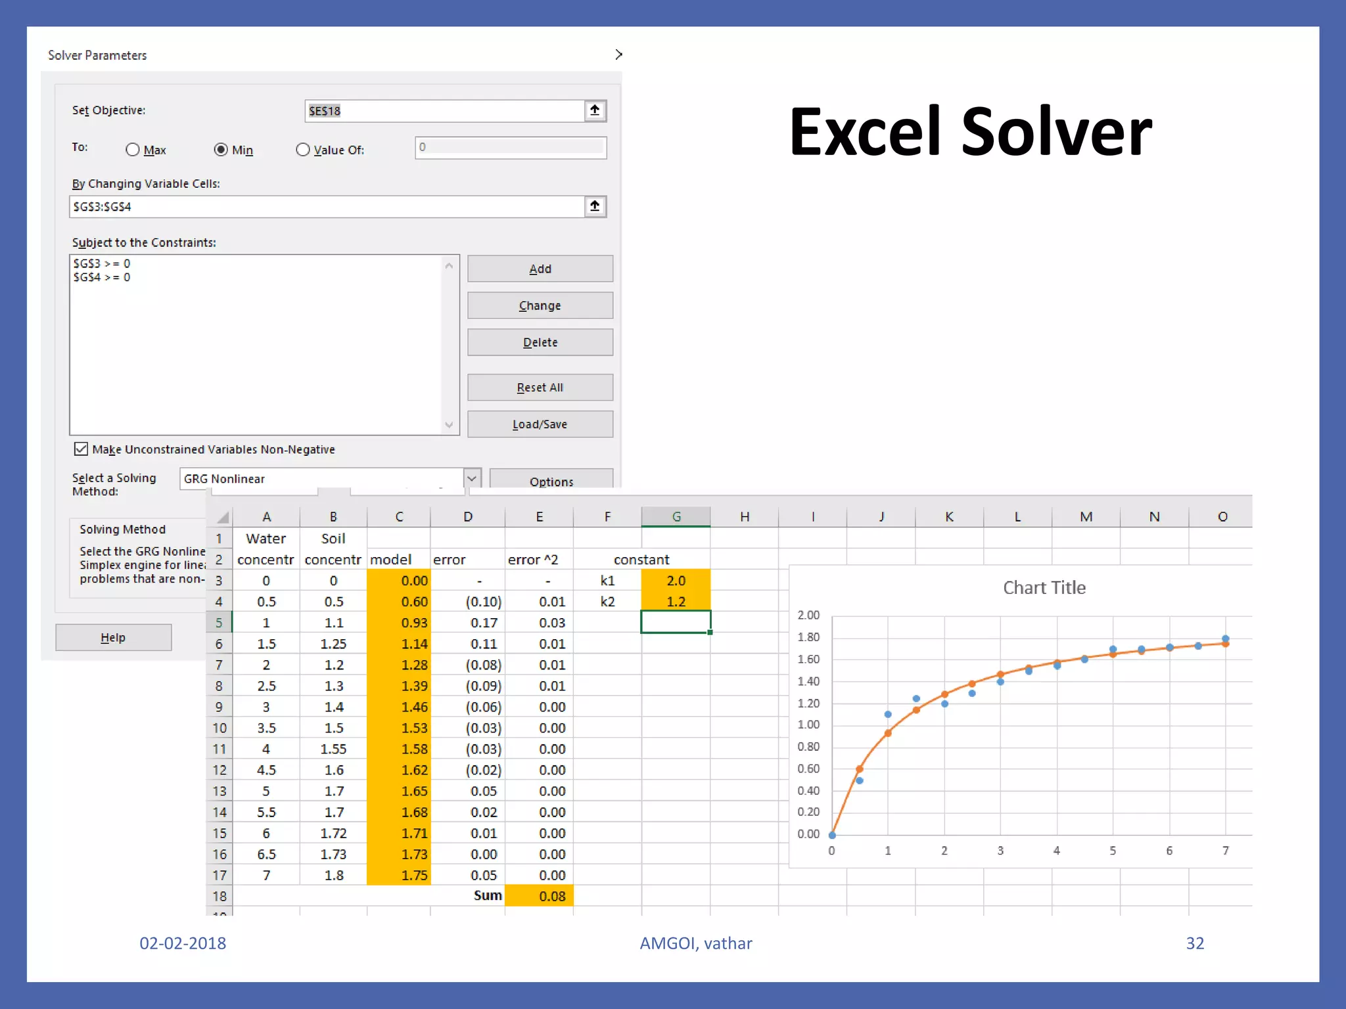Image resolution: width=1346 pixels, height=1009 pixels.
Task: Select column A header
Action: [266, 517]
